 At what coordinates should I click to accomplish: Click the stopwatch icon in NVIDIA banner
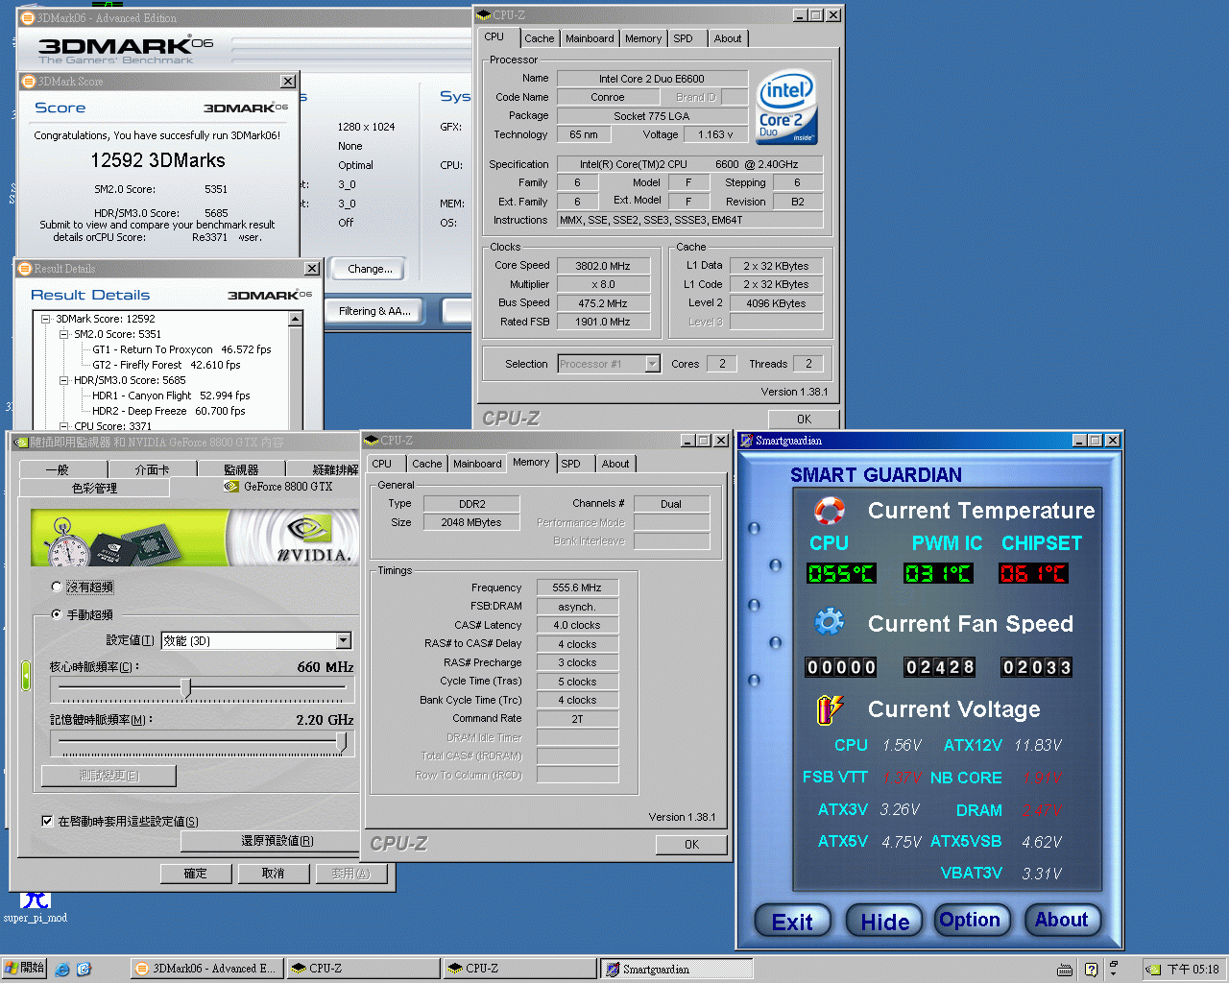tap(67, 542)
